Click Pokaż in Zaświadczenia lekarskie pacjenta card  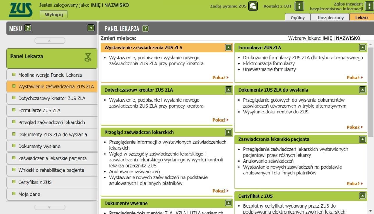355,184
